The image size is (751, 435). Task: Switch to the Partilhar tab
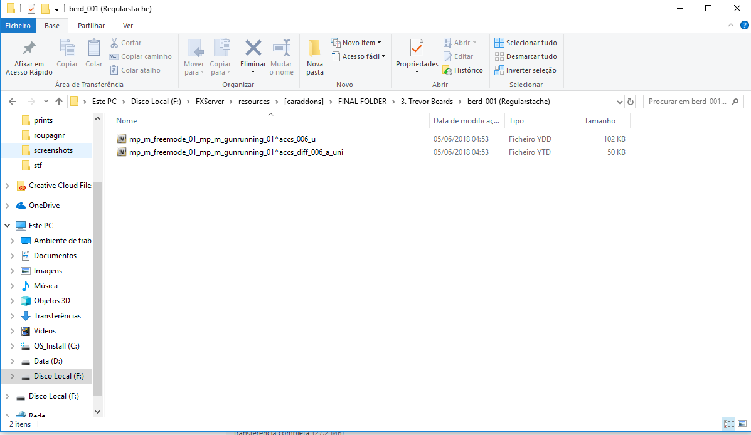(91, 26)
